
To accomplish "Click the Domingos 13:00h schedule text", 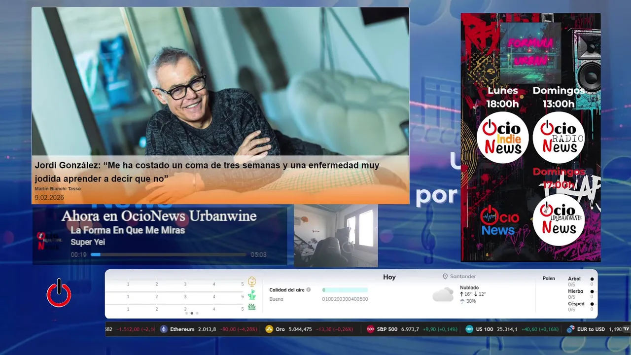I will coord(559,97).
